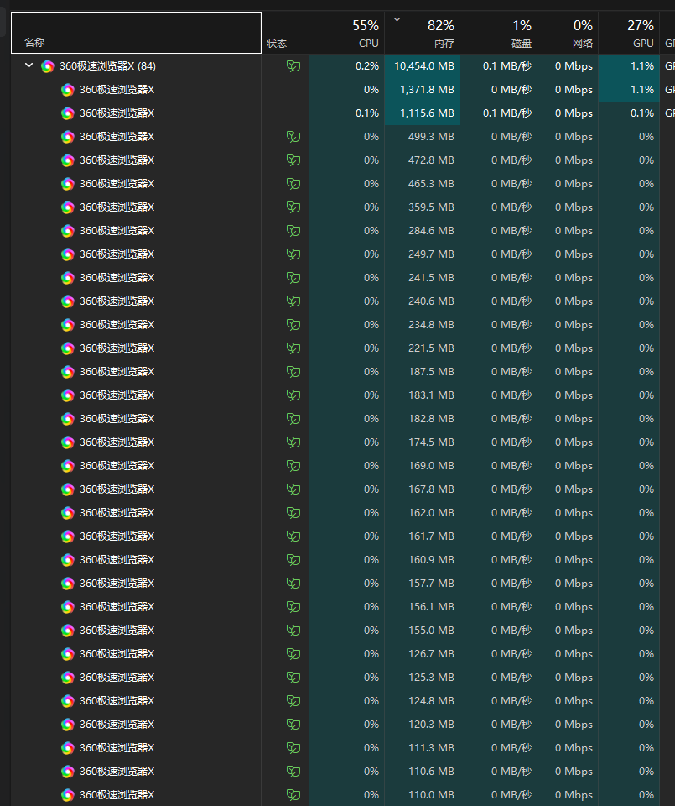
Task: Select the 0.1% GPU cell in the 1,115.6 MB row
Action: coord(629,113)
